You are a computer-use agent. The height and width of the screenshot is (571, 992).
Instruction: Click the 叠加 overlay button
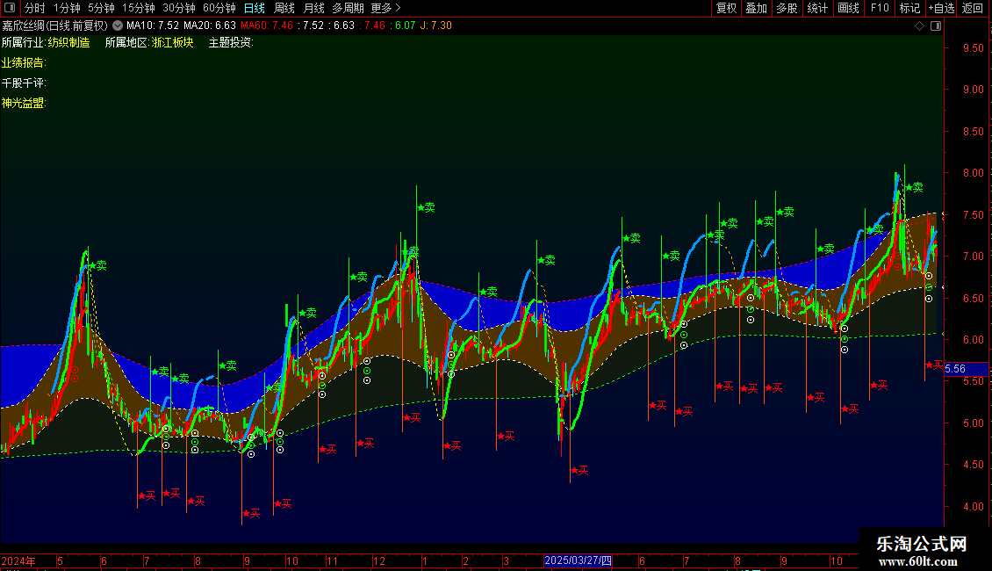click(x=757, y=8)
